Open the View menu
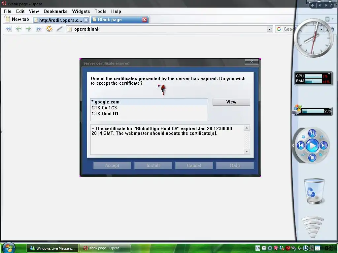 [34, 11]
